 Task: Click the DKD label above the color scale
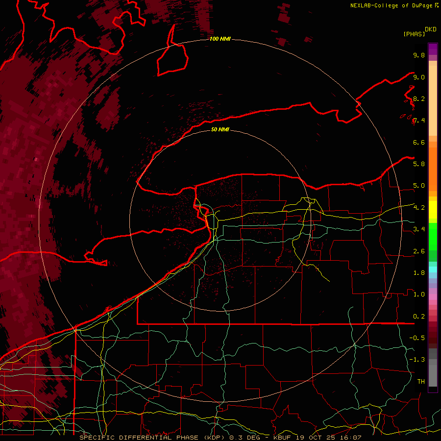click(x=431, y=29)
